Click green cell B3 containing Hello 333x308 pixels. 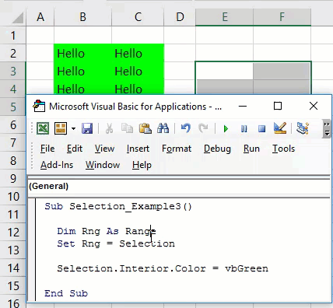coord(83,71)
